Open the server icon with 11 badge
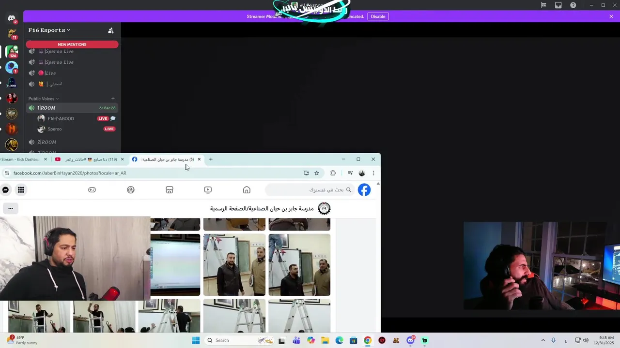The height and width of the screenshot is (348, 620). (x=12, y=34)
